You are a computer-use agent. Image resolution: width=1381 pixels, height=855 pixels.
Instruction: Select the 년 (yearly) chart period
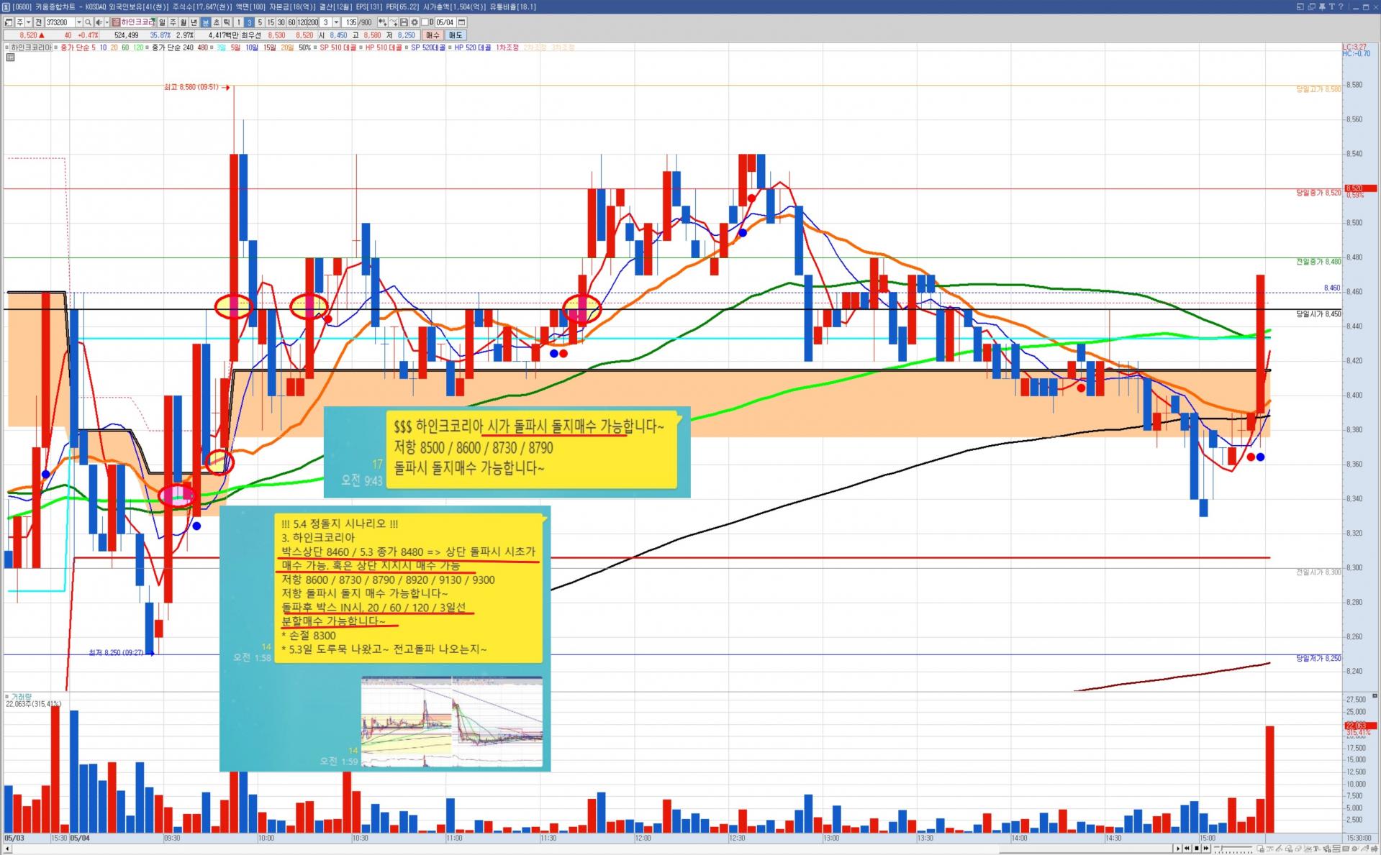(194, 22)
